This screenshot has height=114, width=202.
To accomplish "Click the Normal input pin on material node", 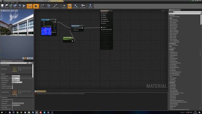I will 102,28.
